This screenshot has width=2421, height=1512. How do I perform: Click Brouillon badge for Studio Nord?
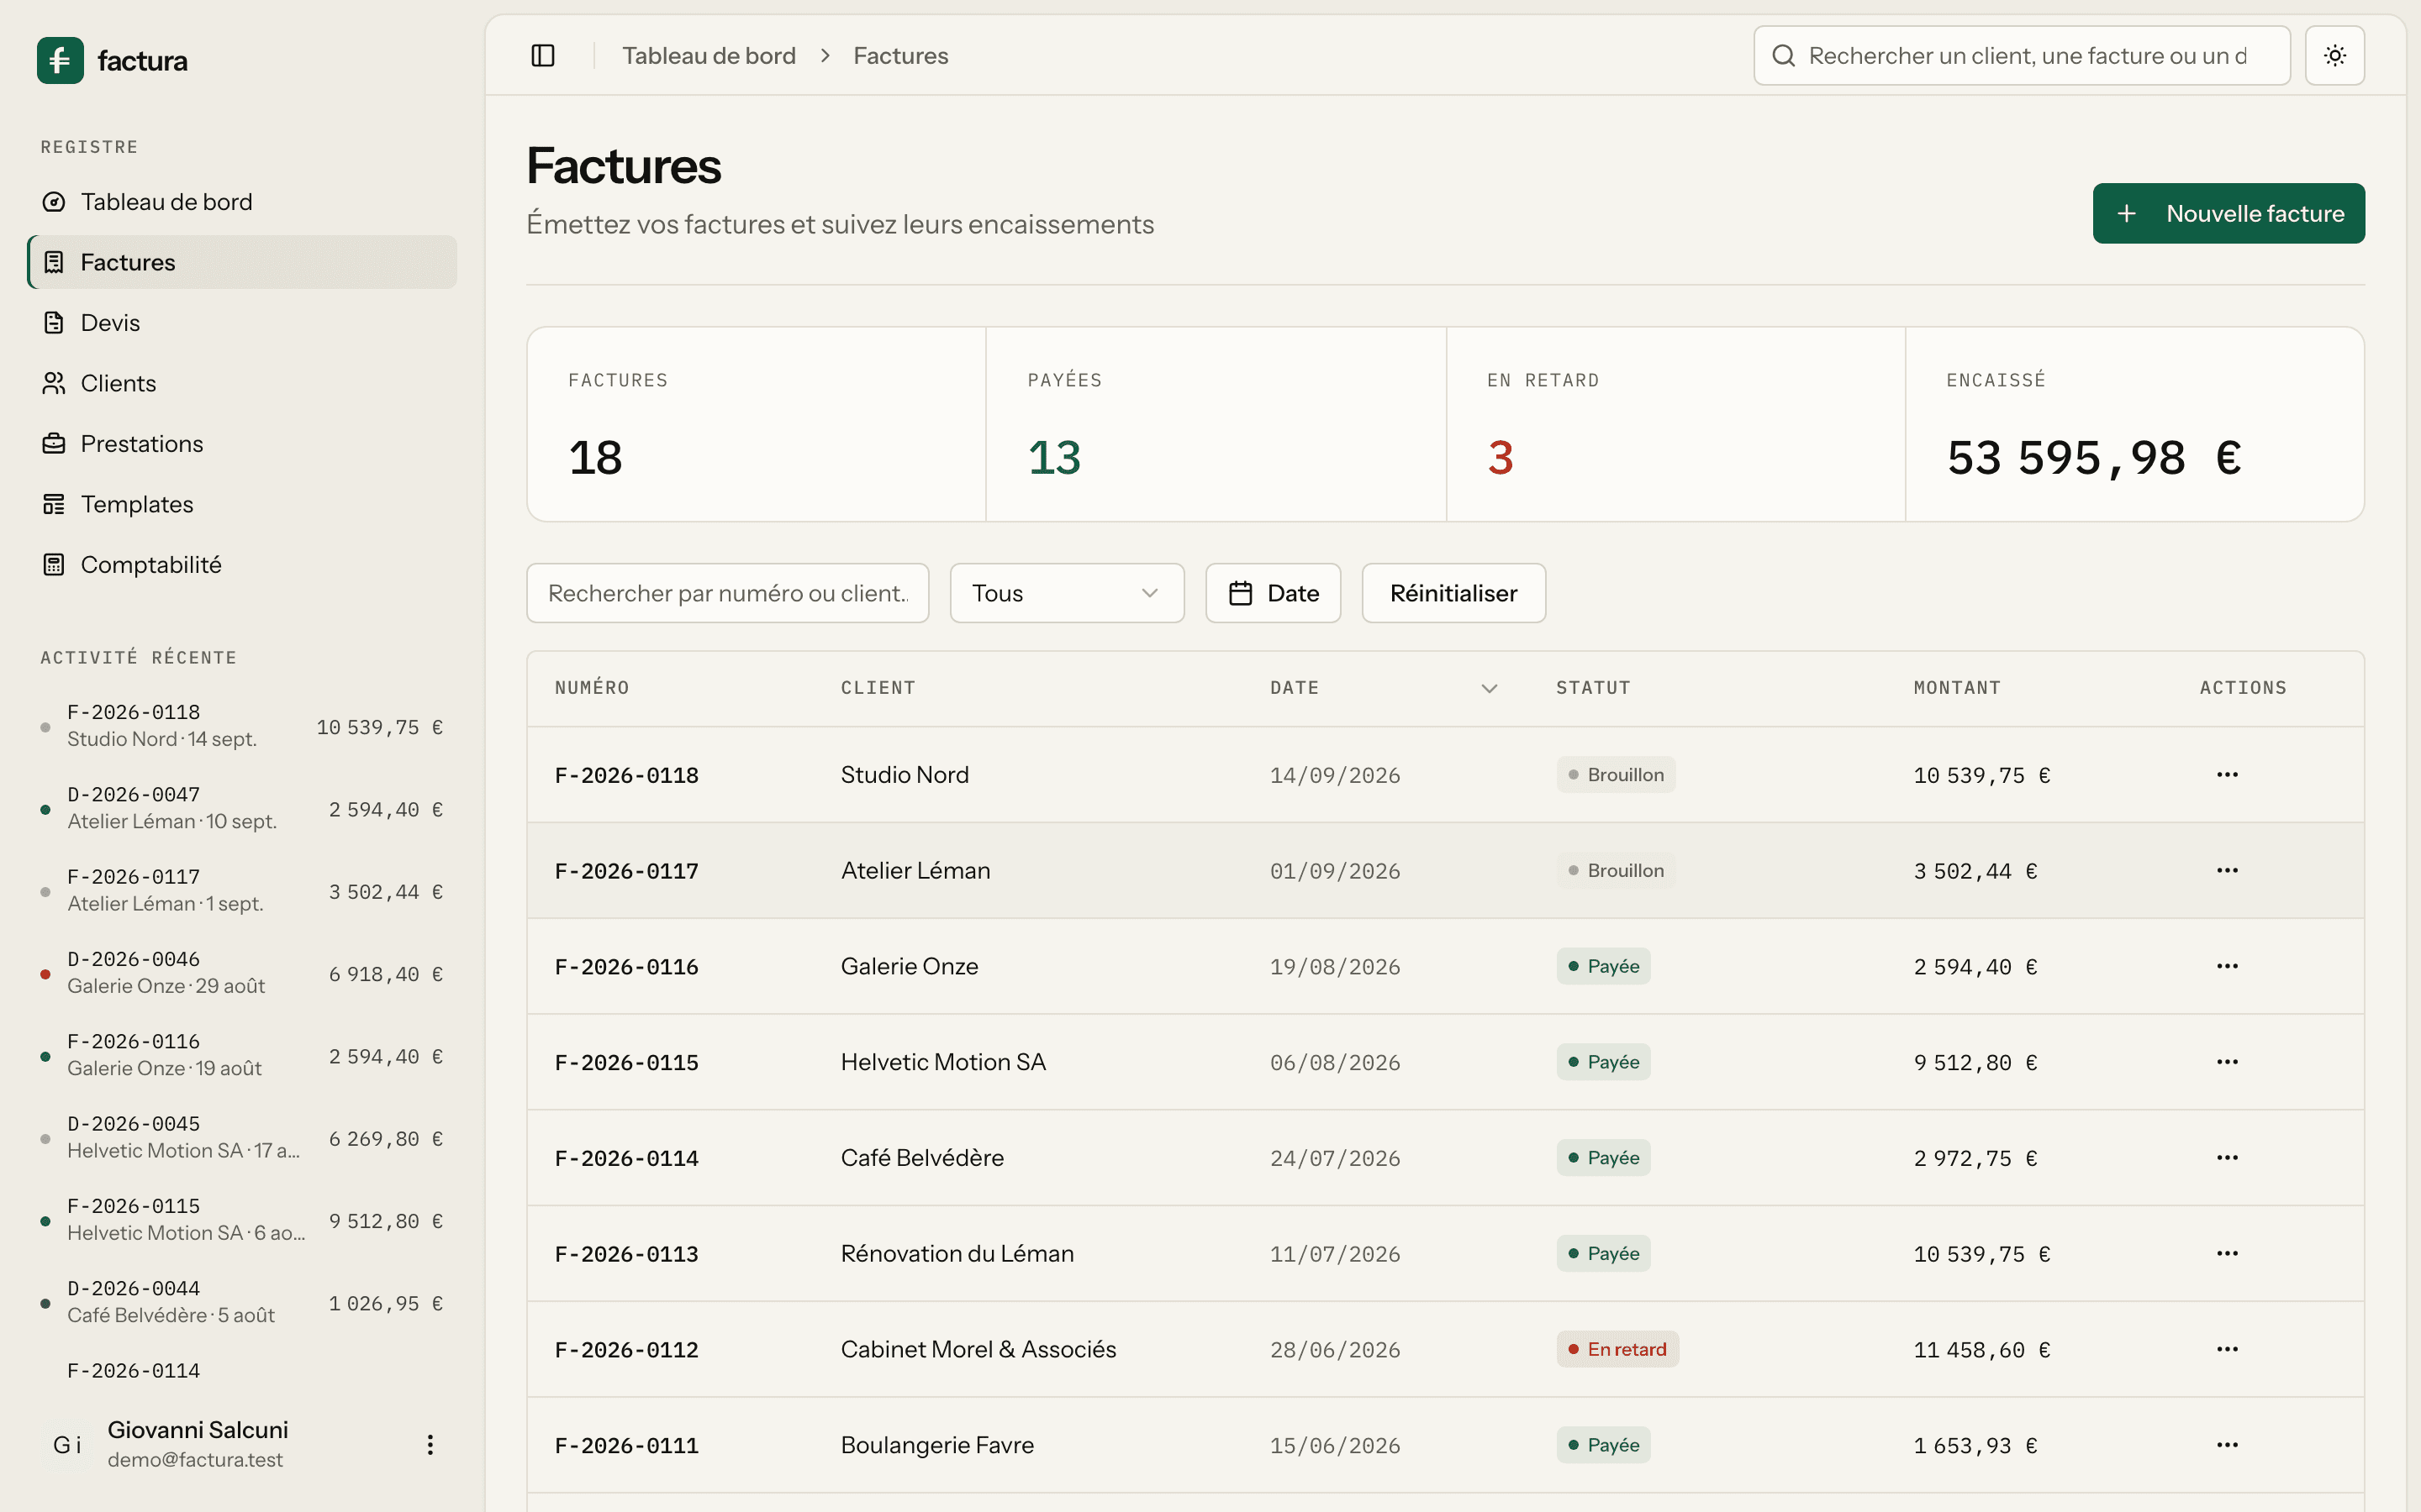[x=1616, y=775]
